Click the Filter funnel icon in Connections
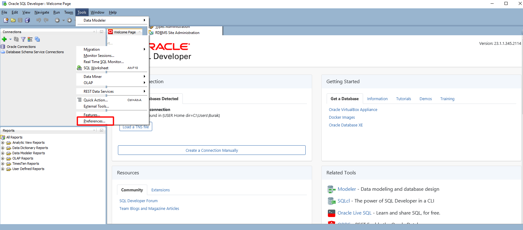The width and height of the screenshot is (523, 230). coord(23,39)
